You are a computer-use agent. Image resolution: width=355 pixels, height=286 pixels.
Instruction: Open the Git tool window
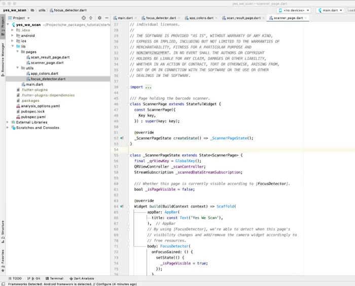pos(35,278)
